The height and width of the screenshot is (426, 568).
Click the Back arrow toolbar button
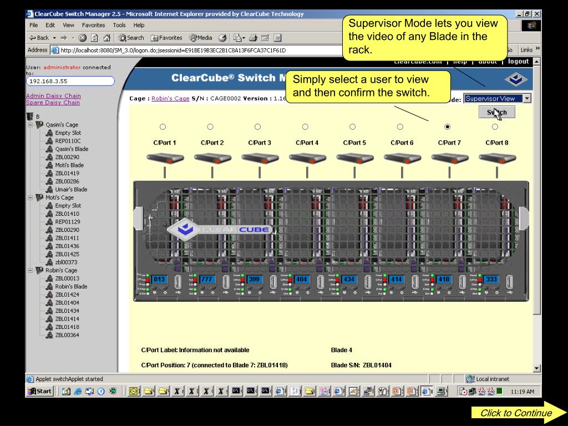click(38, 38)
